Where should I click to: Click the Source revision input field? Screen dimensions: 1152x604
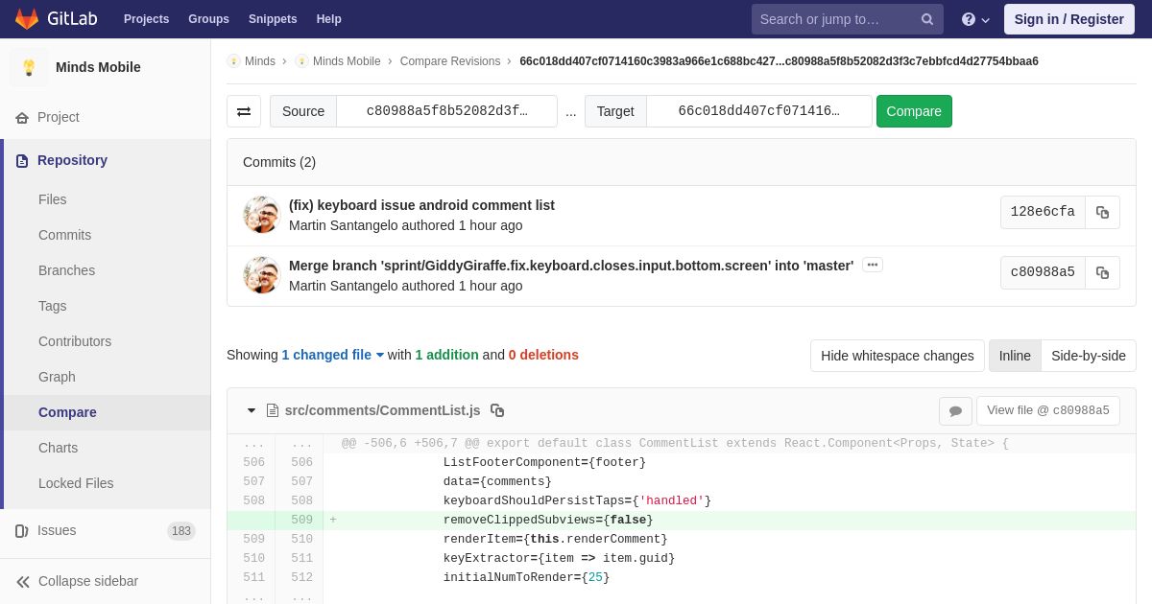point(446,111)
